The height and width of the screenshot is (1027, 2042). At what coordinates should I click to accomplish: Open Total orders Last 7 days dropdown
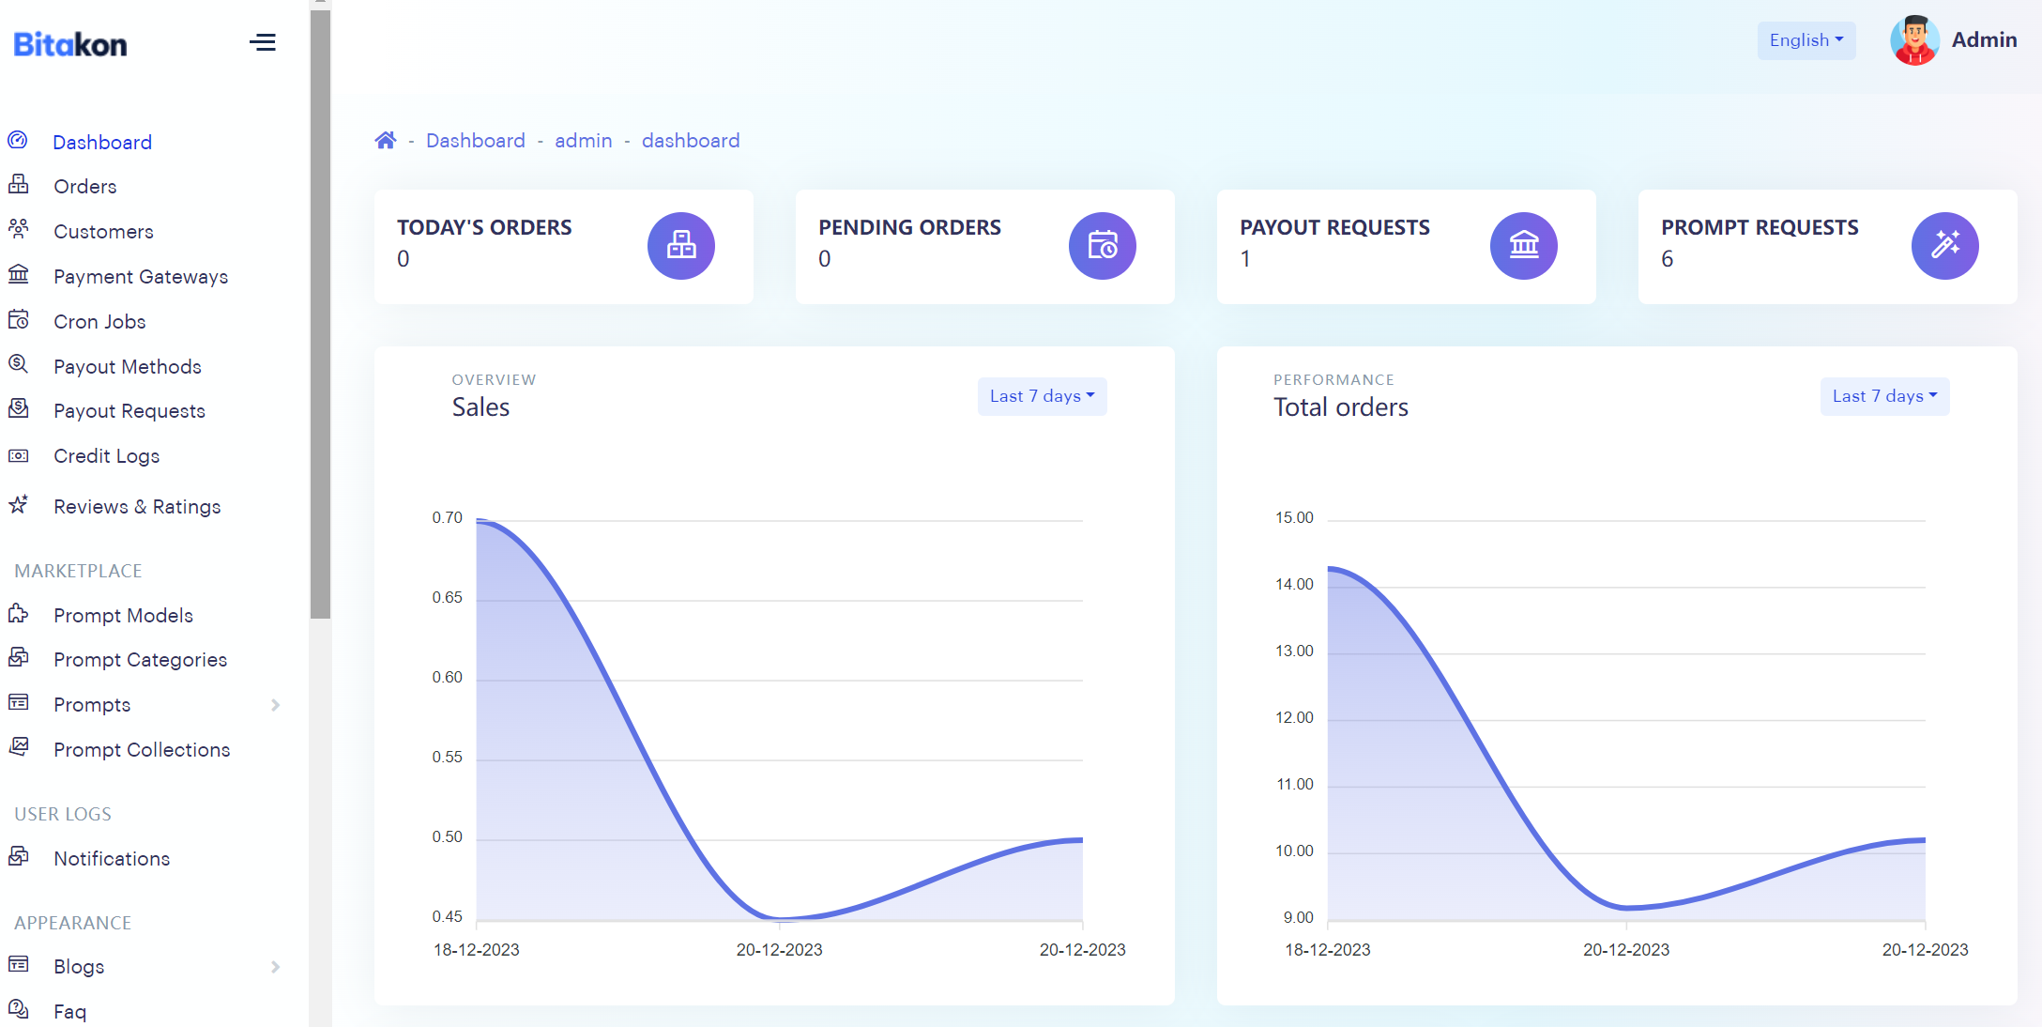coord(1884,396)
